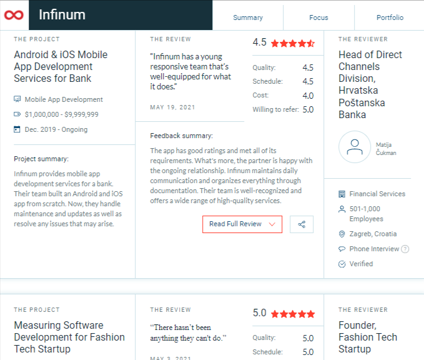The width and height of the screenshot is (424, 360).
Task: Click the 5.0 star rating icons
Action: tap(293, 314)
